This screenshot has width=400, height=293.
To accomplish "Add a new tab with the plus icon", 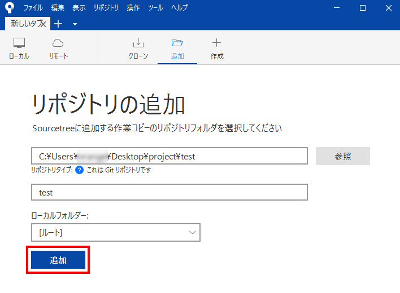I will pos(58,24).
